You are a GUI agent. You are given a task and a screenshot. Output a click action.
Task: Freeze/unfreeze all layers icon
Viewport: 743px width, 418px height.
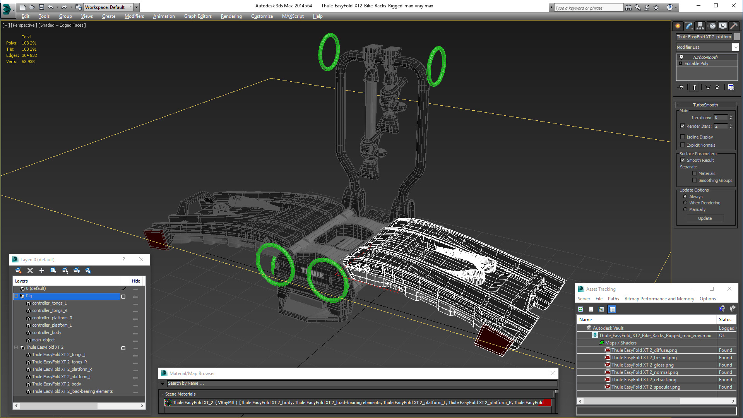[x=88, y=271]
